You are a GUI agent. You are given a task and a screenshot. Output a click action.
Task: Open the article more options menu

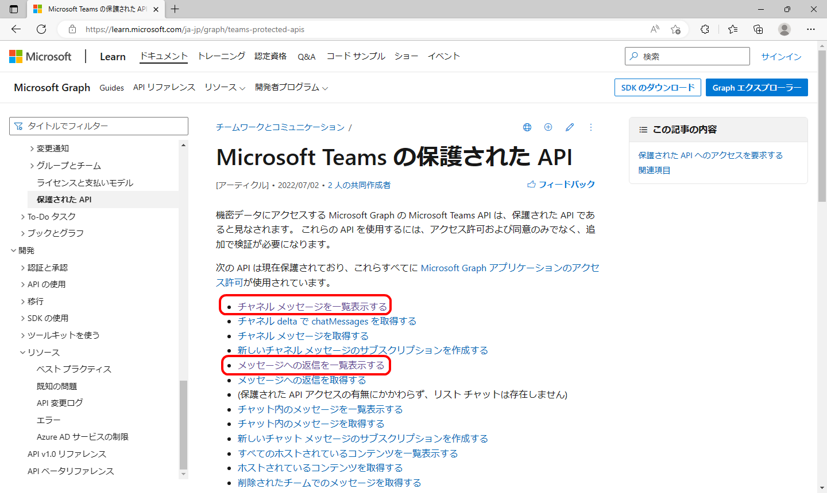(x=590, y=127)
